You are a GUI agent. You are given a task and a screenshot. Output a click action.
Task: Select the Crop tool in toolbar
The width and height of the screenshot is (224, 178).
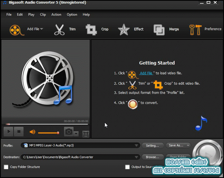pyautogui.click(x=91, y=30)
